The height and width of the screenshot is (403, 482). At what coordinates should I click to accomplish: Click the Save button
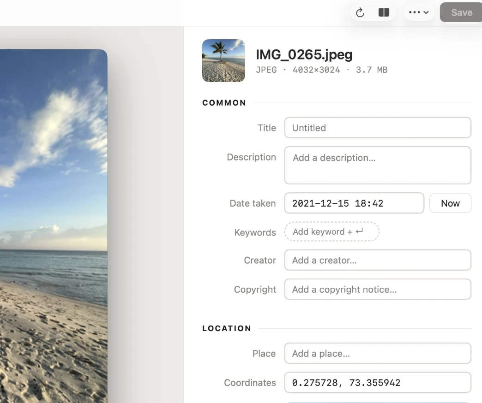coord(461,12)
